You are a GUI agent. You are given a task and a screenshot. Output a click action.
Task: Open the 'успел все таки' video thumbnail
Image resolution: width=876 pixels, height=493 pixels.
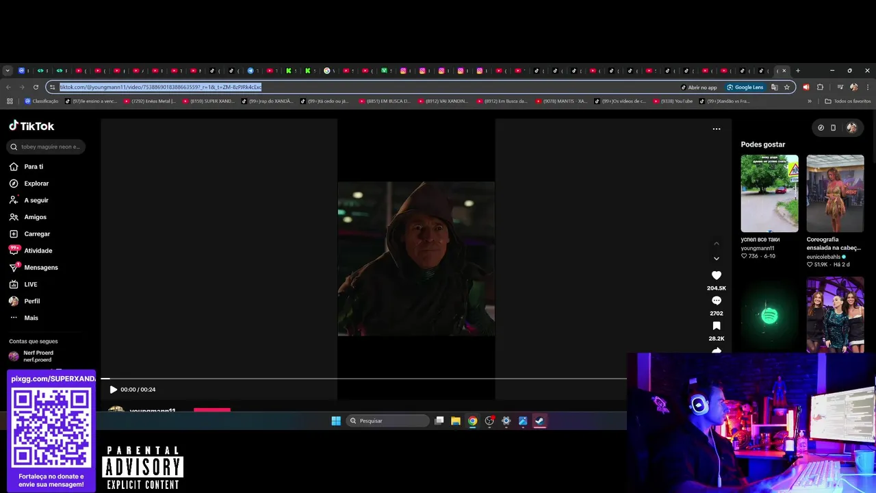(x=769, y=193)
